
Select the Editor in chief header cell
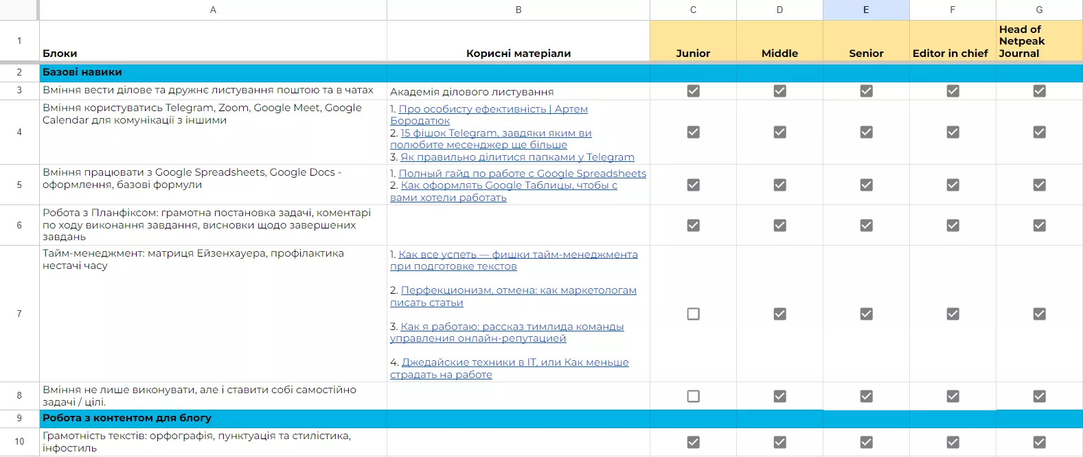click(x=953, y=40)
